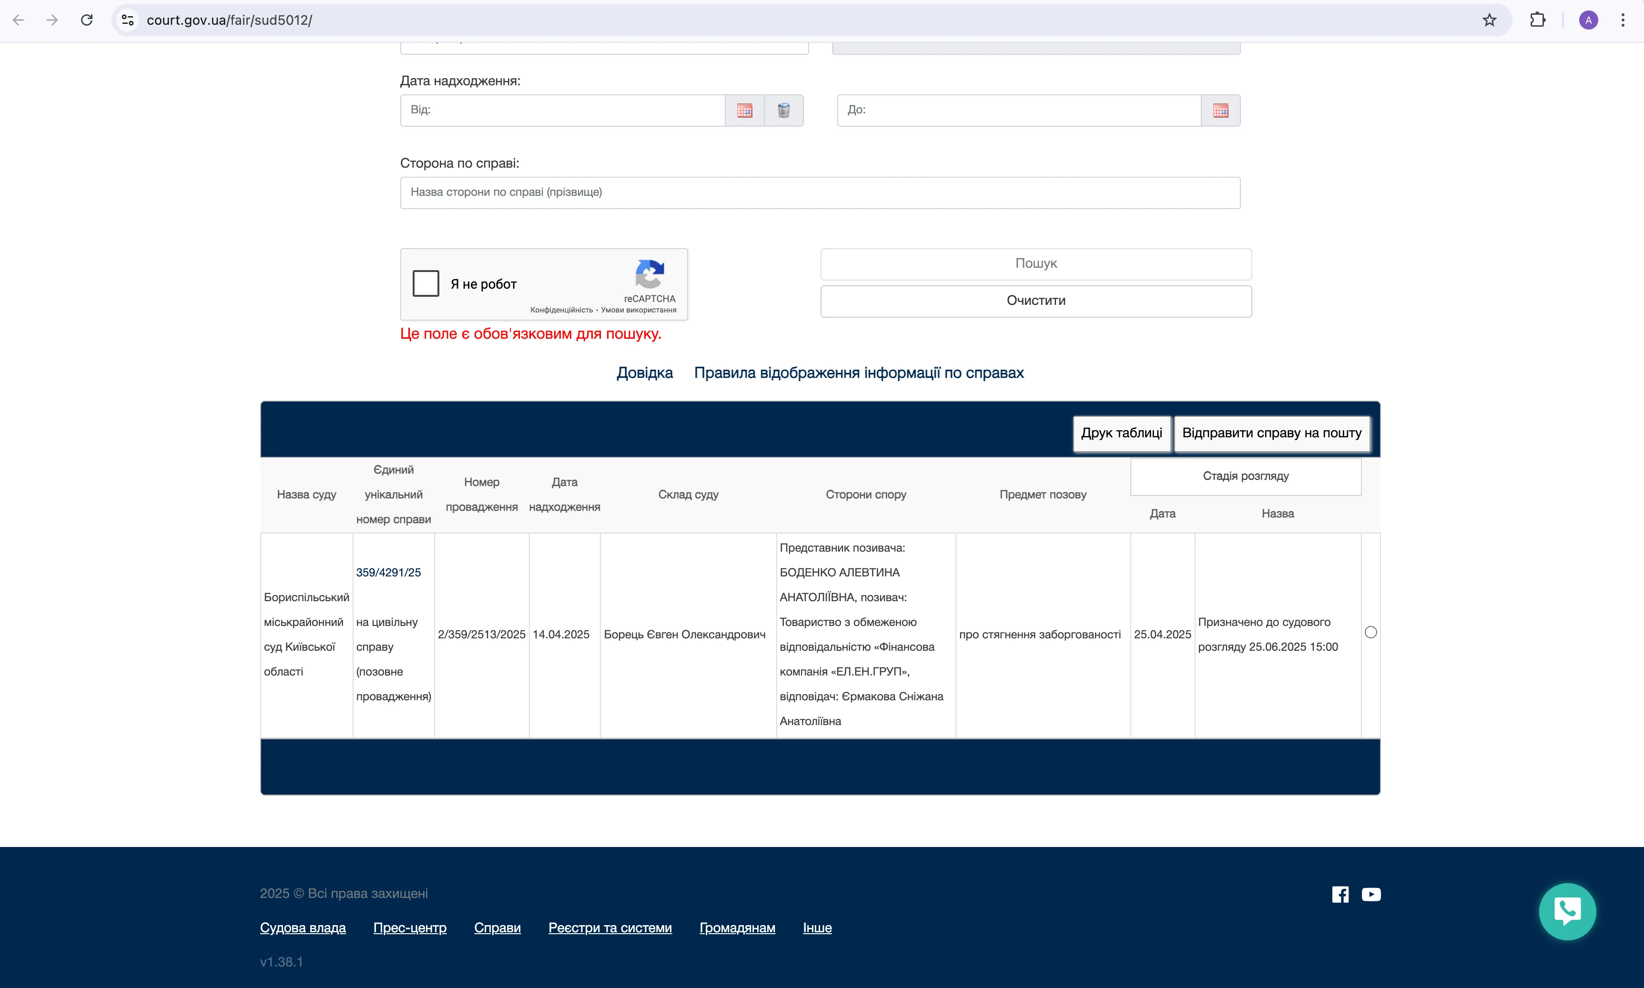Image resolution: width=1644 pixels, height=988 pixels.
Task: Click the trash icon to clear date
Action: (x=784, y=111)
